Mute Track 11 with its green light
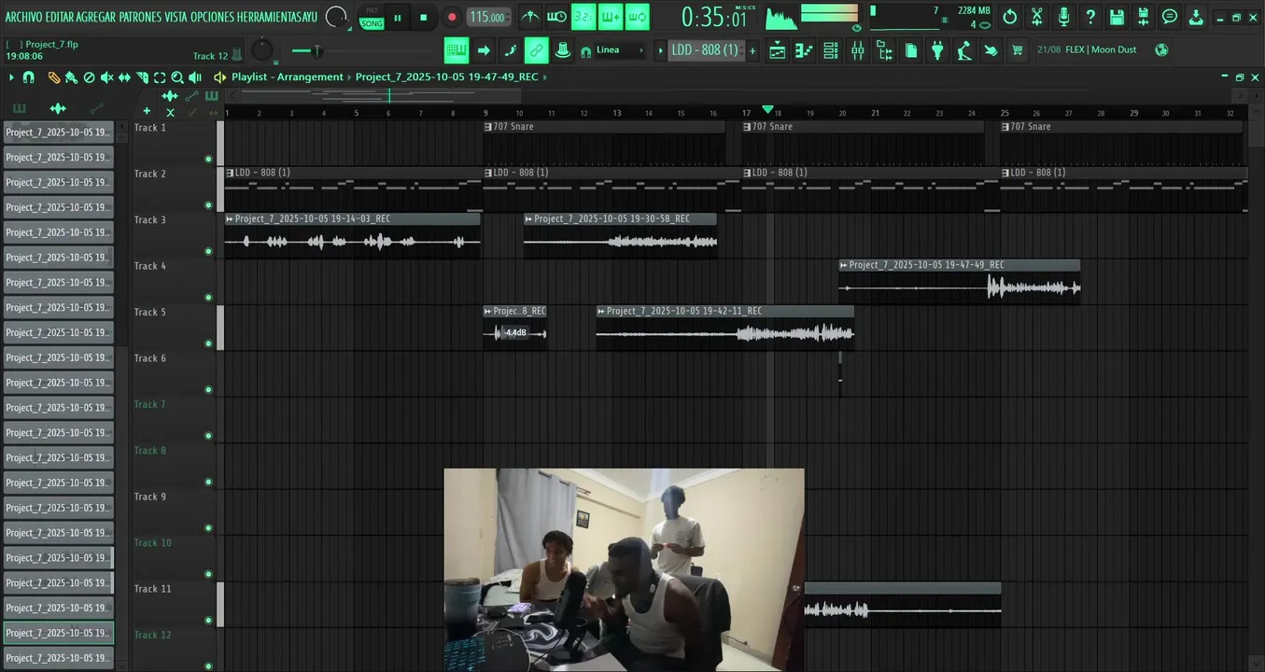This screenshot has height=672, width=1265. pyautogui.click(x=208, y=620)
